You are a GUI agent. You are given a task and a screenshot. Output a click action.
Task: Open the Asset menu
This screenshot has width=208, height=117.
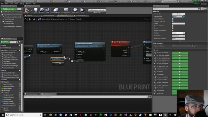[11, 4]
